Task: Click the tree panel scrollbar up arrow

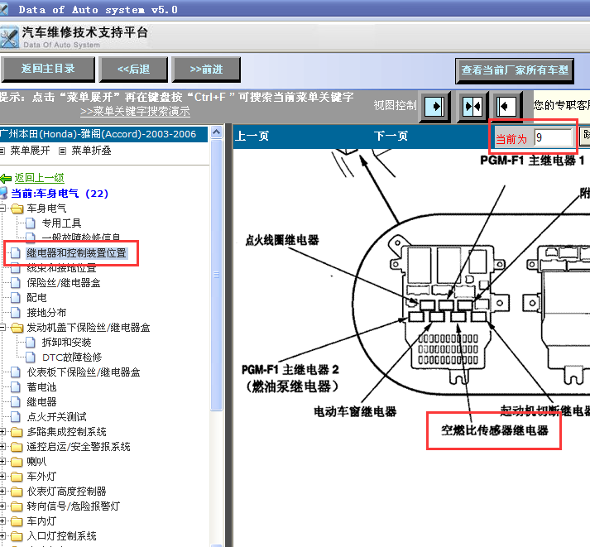Action: click(216, 132)
